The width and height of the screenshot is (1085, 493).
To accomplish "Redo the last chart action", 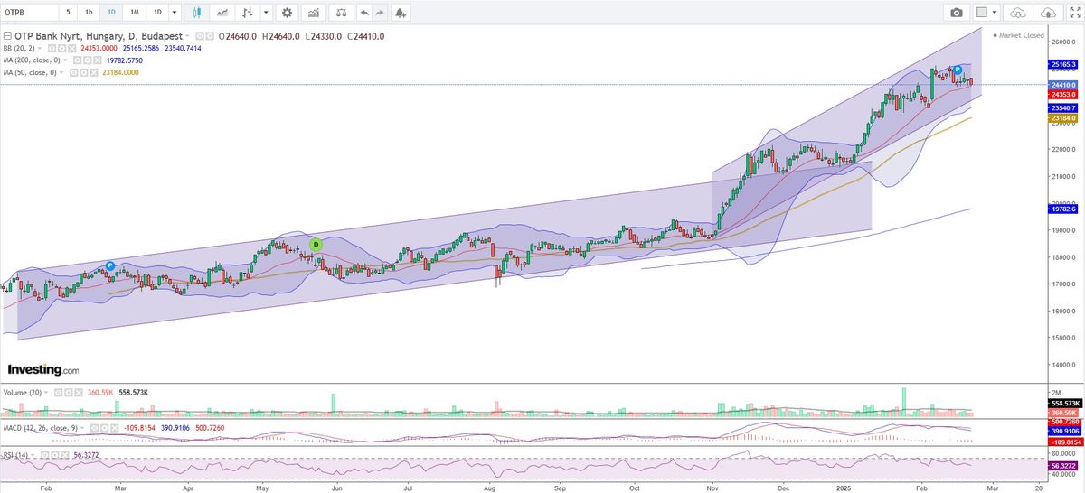I will (380, 13).
